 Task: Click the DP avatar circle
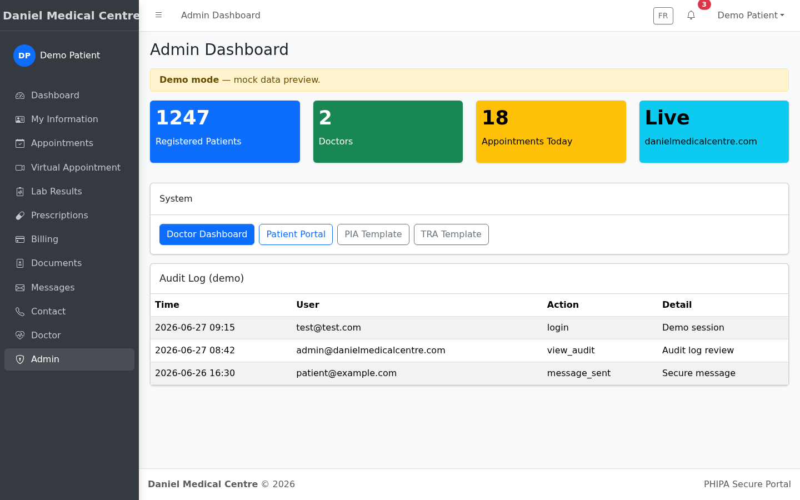[x=24, y=56]
